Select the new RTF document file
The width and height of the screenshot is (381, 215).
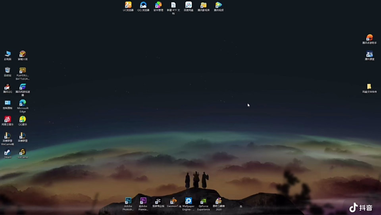173,8
